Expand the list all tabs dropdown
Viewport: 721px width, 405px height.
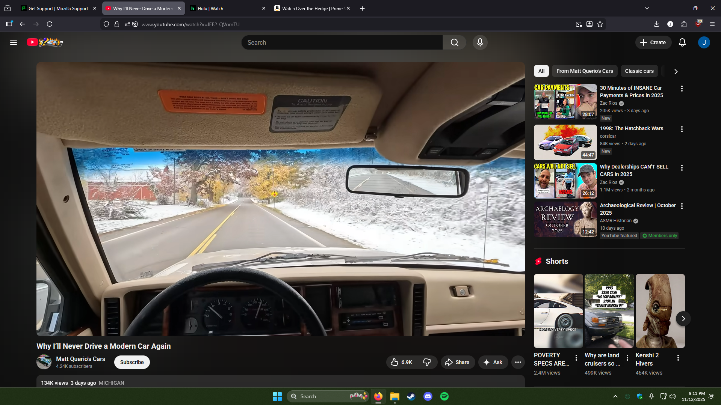click(647, 8)
